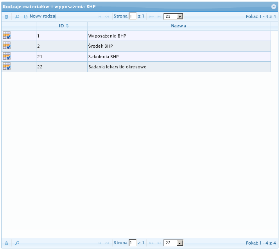Click the grid icon for Szkolenia BHP row
The image size is (280, 250).
[7, 56]
